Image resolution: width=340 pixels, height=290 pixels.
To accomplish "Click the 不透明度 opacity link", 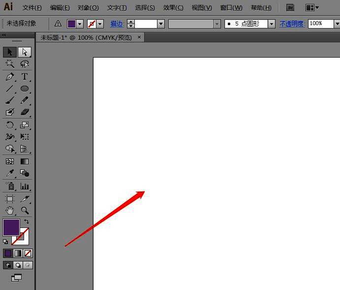I will point(292,24).
